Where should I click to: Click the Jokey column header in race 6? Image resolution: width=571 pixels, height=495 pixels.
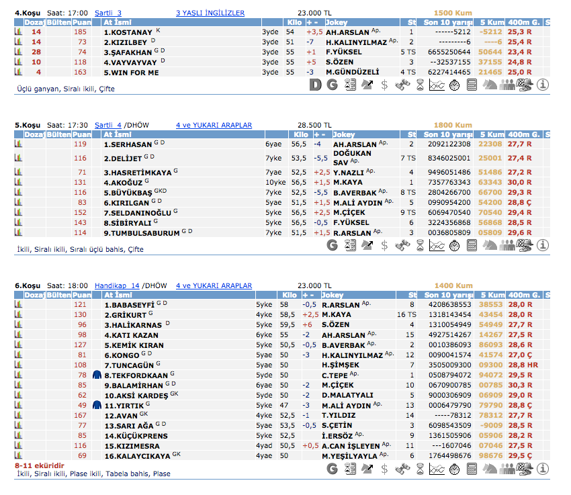pos(334,295)
